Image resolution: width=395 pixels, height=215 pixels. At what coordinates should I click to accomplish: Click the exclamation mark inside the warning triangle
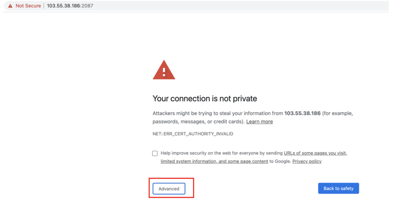tap(164, 73)
